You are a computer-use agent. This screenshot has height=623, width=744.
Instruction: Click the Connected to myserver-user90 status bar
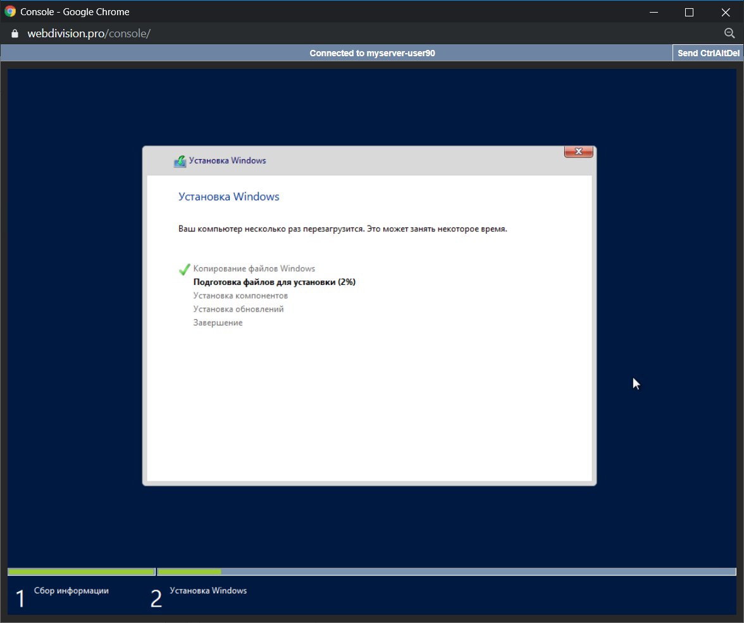click(x=372, y=53)
